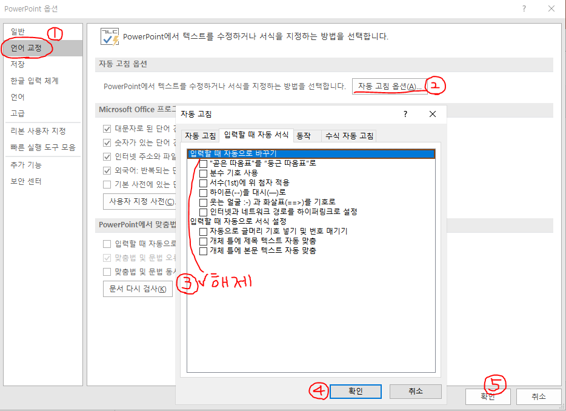Image resolution: width=566 pixels, height=411 pixels.
Task: Toggle 입력할 때 자동으로 spelling checkbox
Action: (x=107, y=244)
